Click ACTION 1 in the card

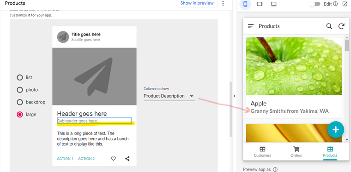click(65, 159)
